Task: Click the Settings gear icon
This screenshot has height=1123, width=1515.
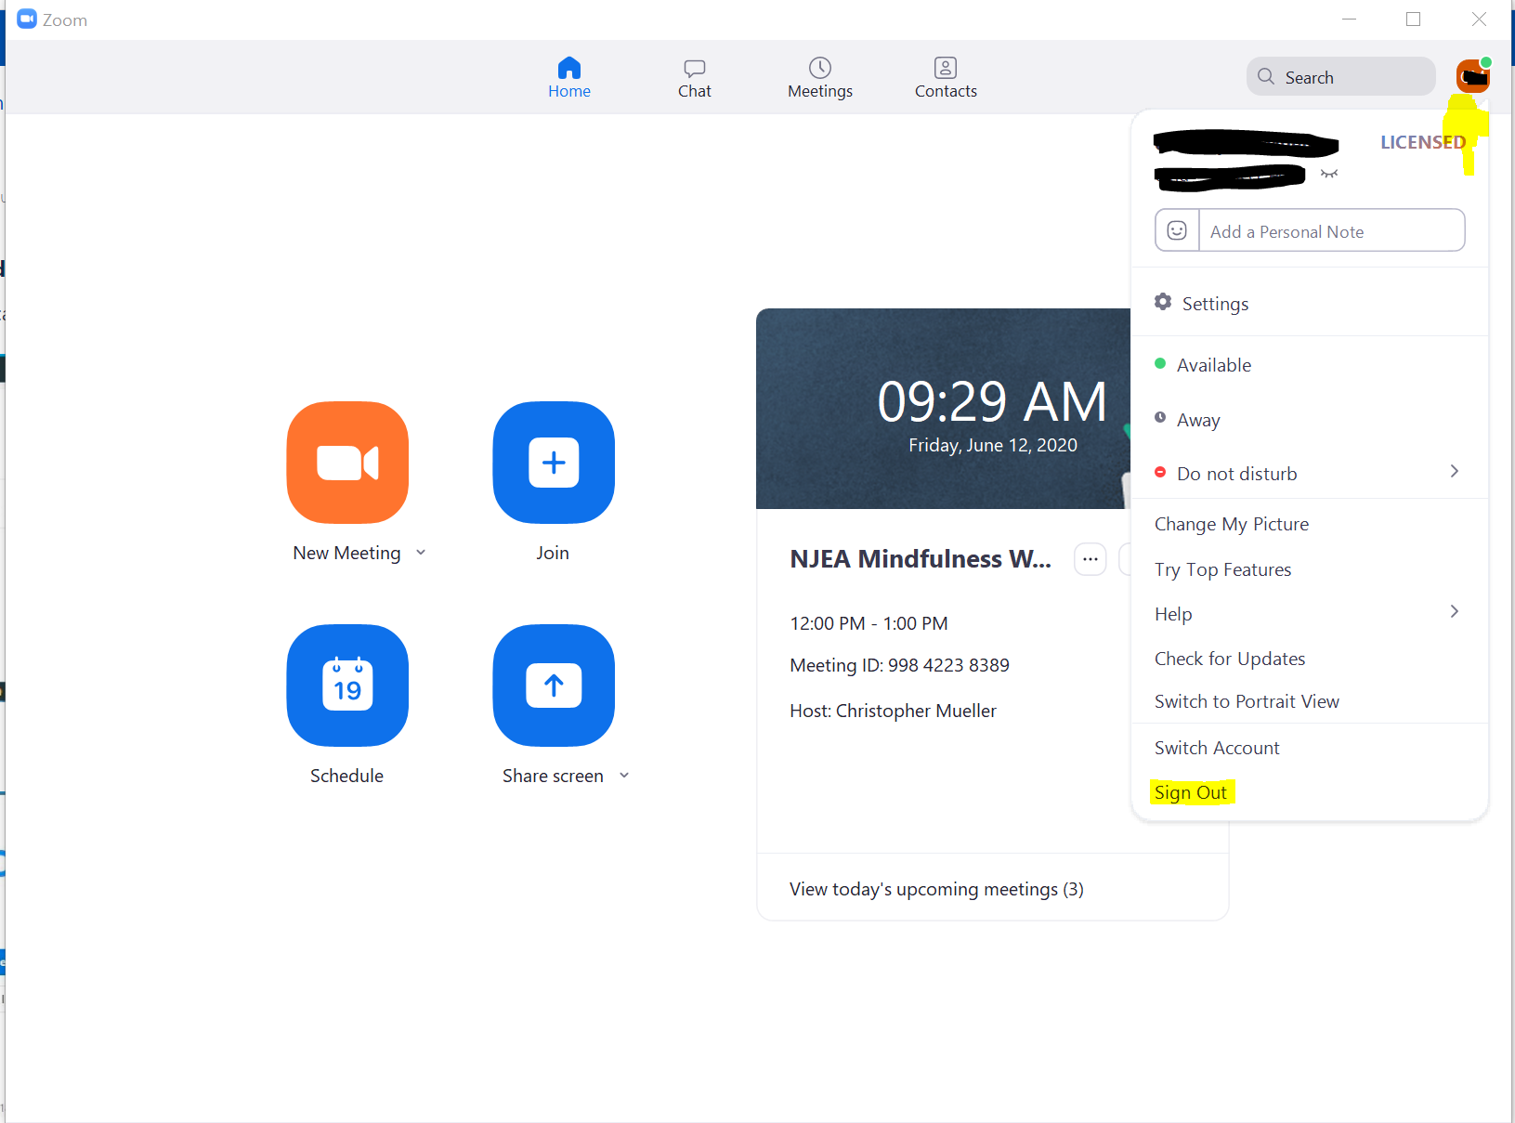Action: click(x=1163, y=302)
